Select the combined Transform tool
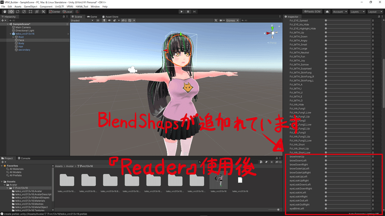Image resolution: width=385 pixels, height=216 pixels. [37, 12]
